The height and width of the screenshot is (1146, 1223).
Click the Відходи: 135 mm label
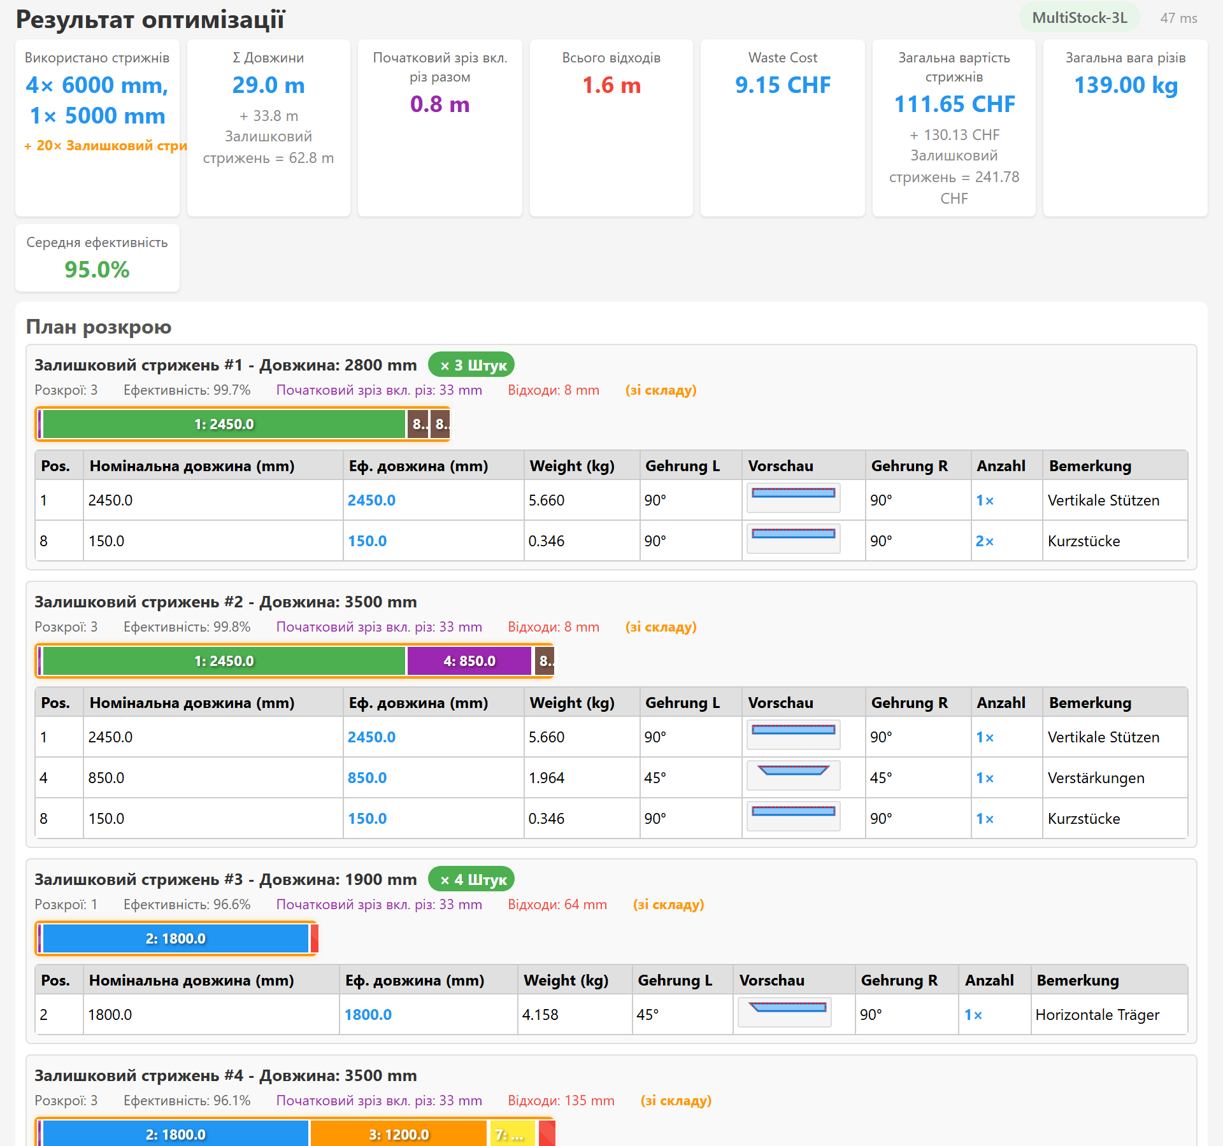pyautogui.click(x=561, y=1101)
